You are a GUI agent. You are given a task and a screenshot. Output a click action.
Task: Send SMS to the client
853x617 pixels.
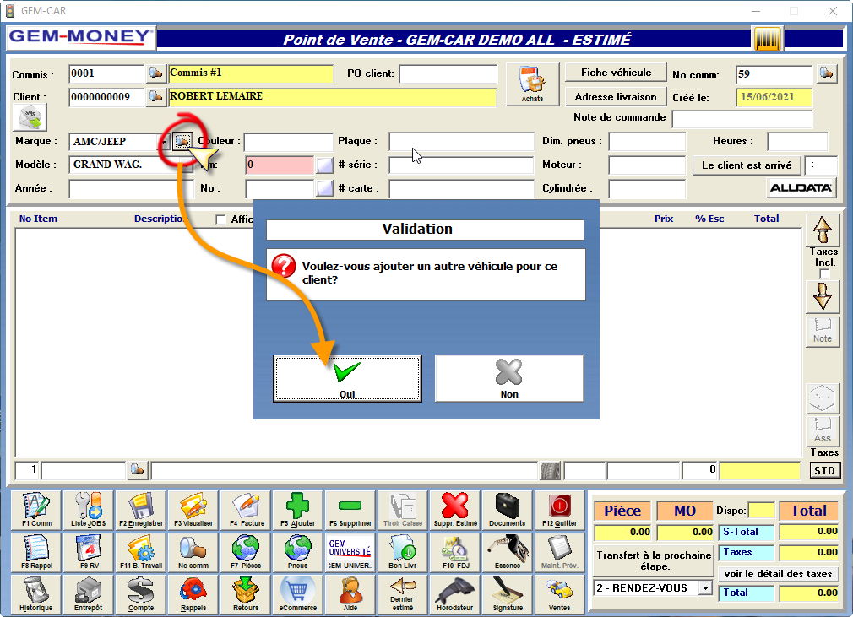coord(30,117)
